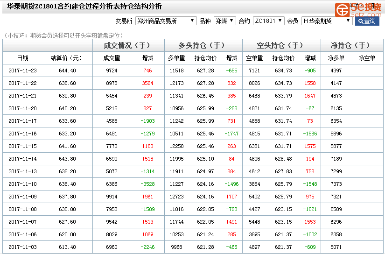Select the date cell 2017-11-09
385x254 pixels.
tap(22, 197)
